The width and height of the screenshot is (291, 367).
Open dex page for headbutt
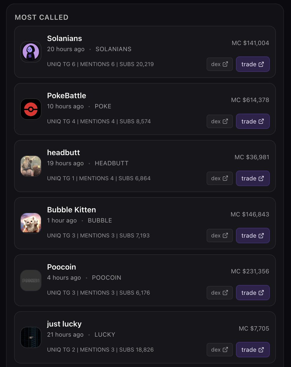pos(220,178)
